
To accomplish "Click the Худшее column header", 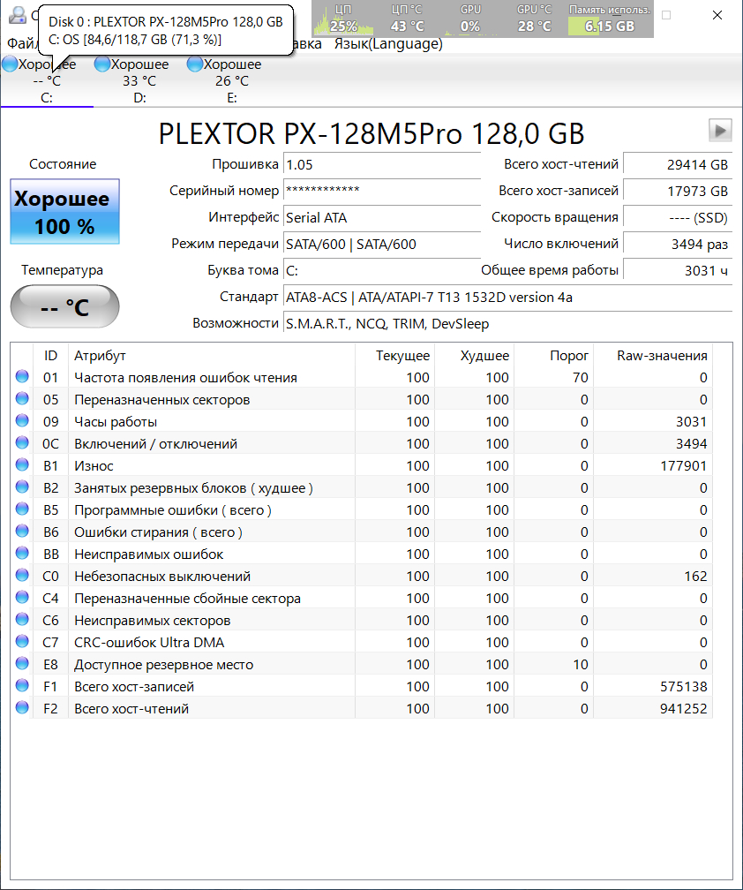I will click(x=474, y=355).
